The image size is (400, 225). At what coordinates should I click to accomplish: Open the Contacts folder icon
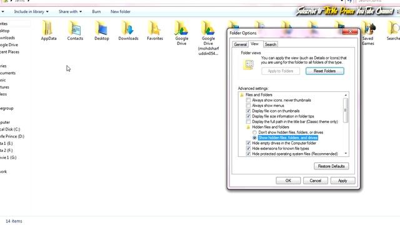tap(75, 27)
